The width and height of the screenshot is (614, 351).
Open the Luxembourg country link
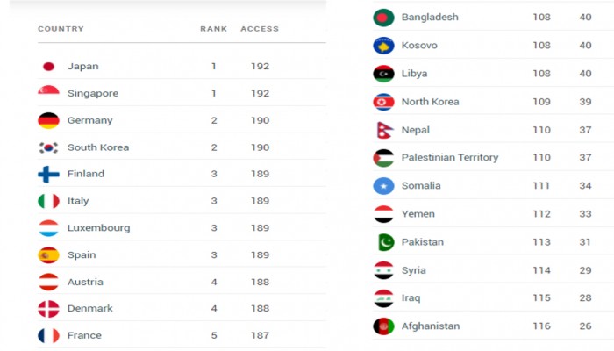coord(98,228)
